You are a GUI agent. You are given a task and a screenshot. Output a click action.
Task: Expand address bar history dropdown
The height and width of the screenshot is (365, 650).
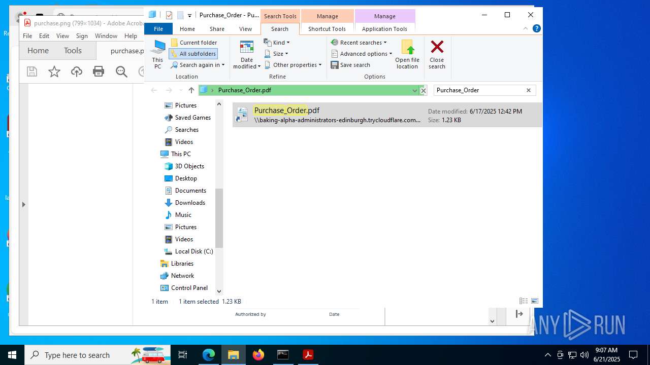(414, 90)
